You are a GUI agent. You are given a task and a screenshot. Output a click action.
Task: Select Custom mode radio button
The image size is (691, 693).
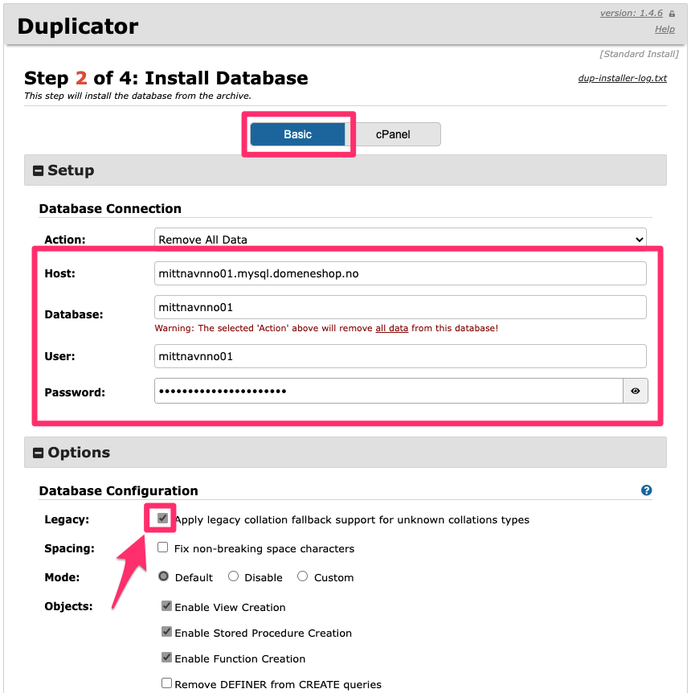(302, 576)
